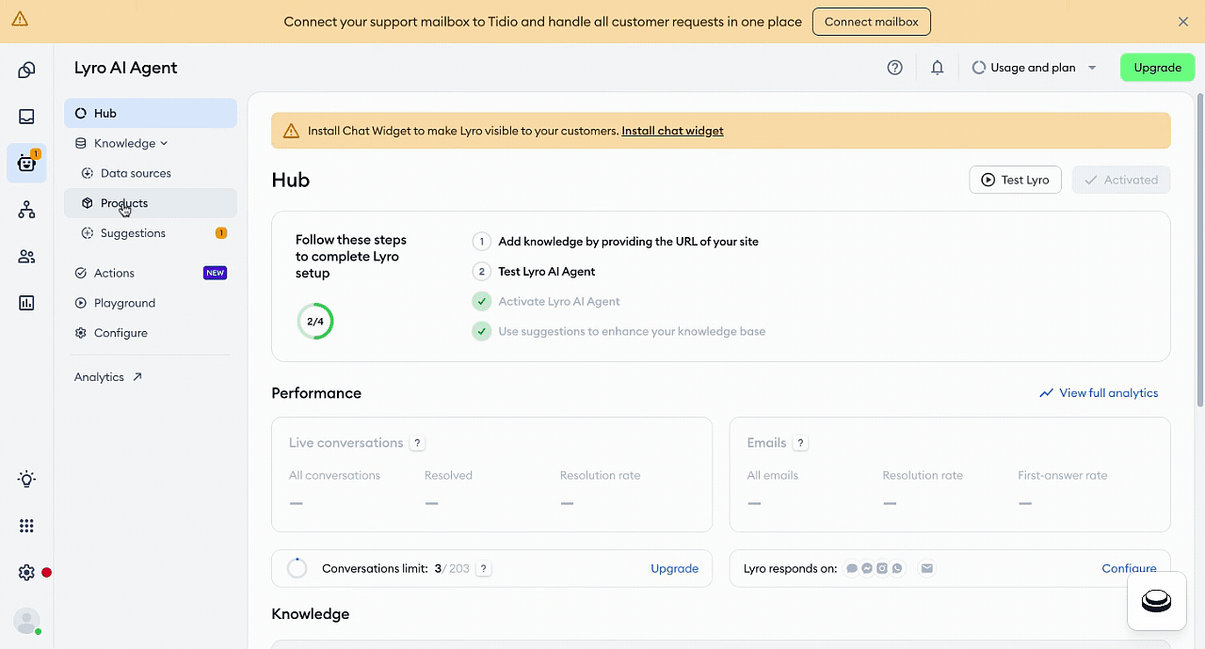
Task: Click the NEW badge next to Actions
Action: pyautogui.click(x=216, y=273)
